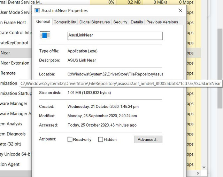
Task: Enable the Hidden attribute checkbox
Action: click(101, 139)
